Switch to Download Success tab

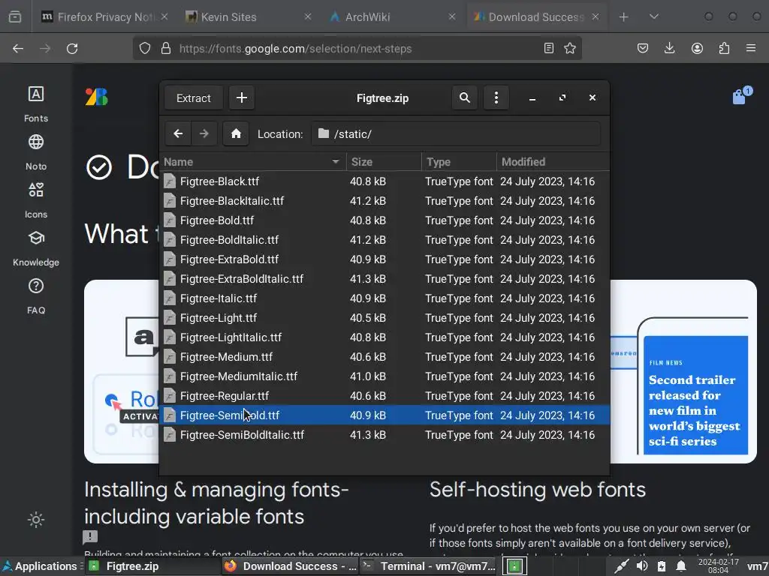point(536,17)
